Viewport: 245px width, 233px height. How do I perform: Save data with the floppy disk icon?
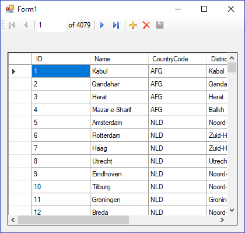click(160, 25)
